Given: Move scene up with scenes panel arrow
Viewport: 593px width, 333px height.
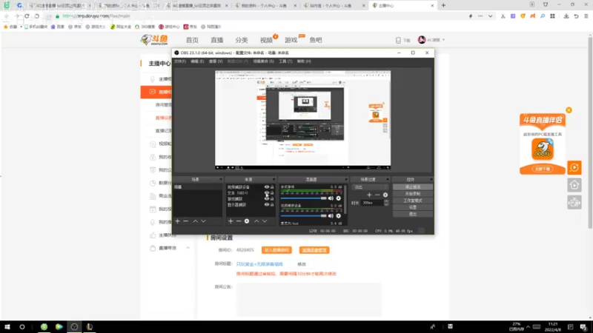Looking at the screenshot, I should point(195,221).
